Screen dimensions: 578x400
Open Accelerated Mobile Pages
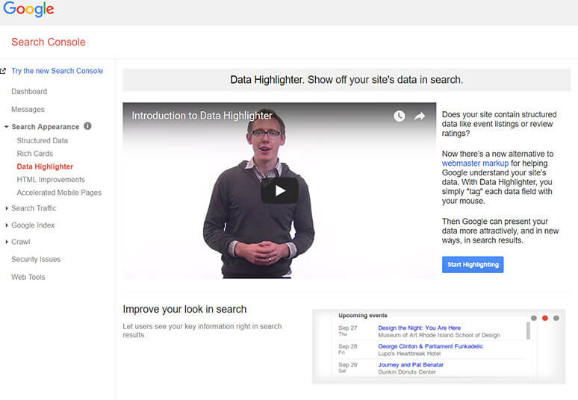click(x=59, y=193)
